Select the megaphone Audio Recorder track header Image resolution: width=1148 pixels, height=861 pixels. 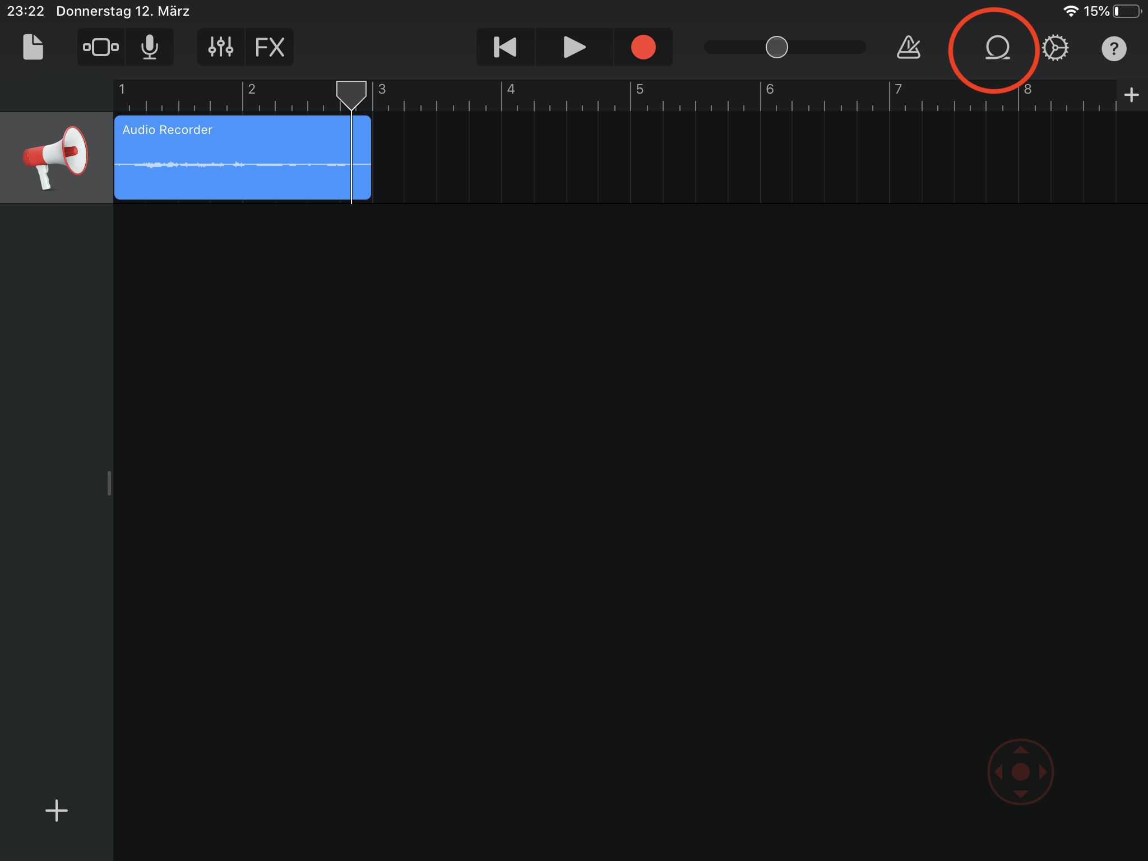(56, 158)
